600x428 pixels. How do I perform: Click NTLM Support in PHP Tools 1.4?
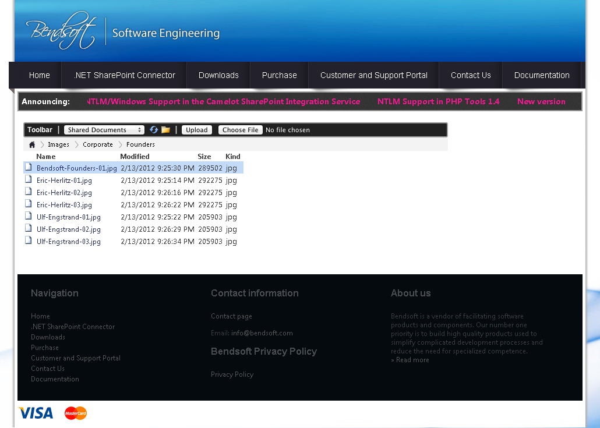click(438, 102)
